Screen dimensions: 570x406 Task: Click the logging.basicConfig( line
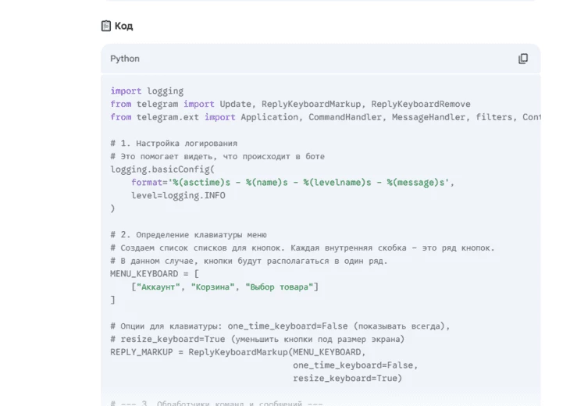click(x=162, y=169)
